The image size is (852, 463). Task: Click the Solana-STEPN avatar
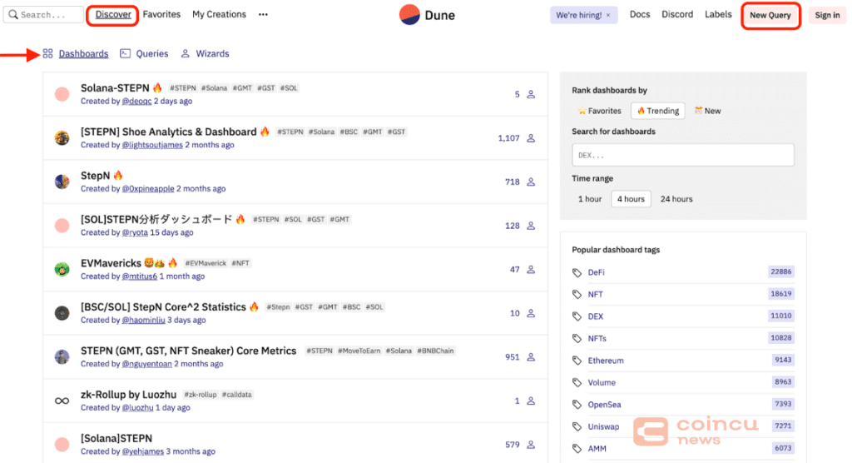pyautogui.click(x=62, y=94)
